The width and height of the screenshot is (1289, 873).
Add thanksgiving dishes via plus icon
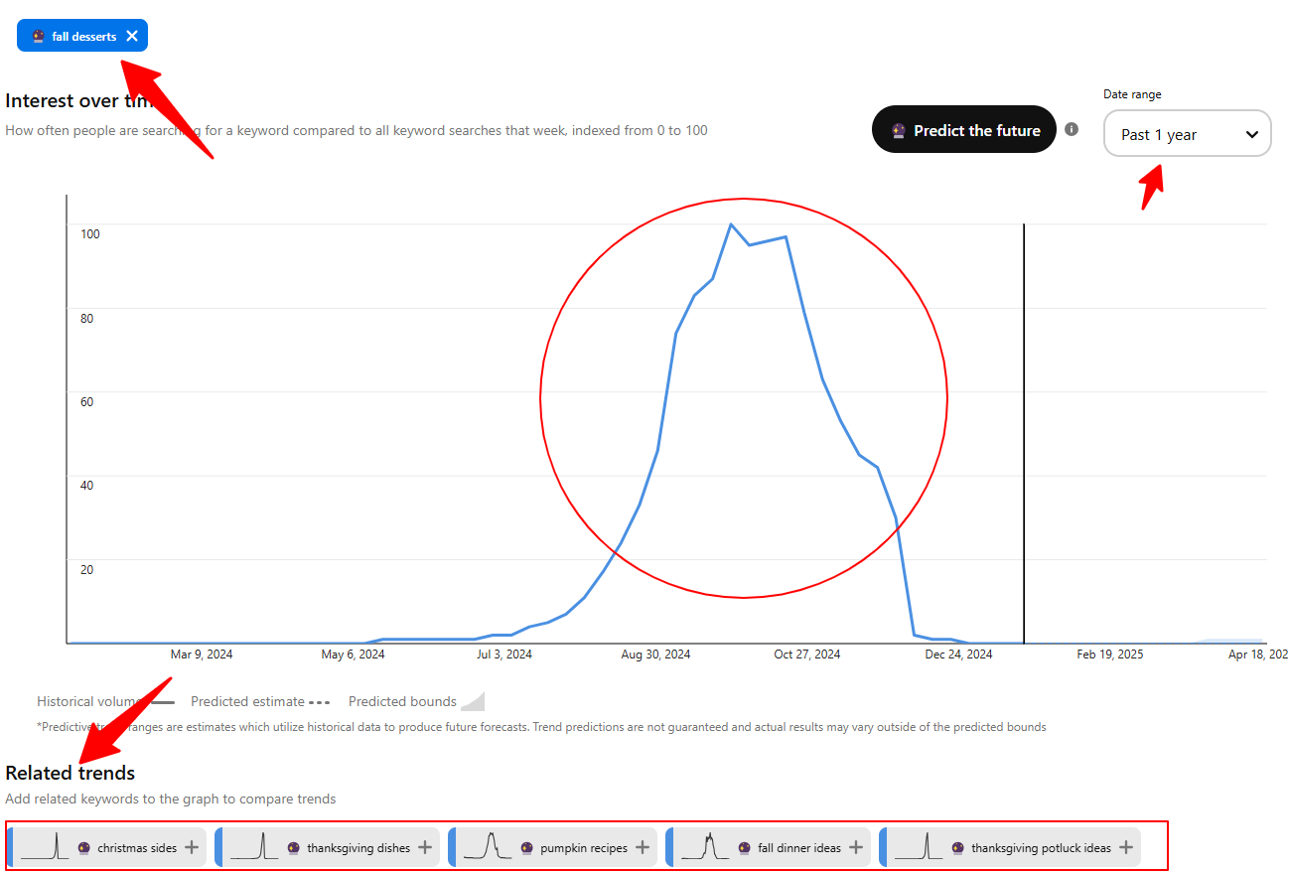pos(425,847)
